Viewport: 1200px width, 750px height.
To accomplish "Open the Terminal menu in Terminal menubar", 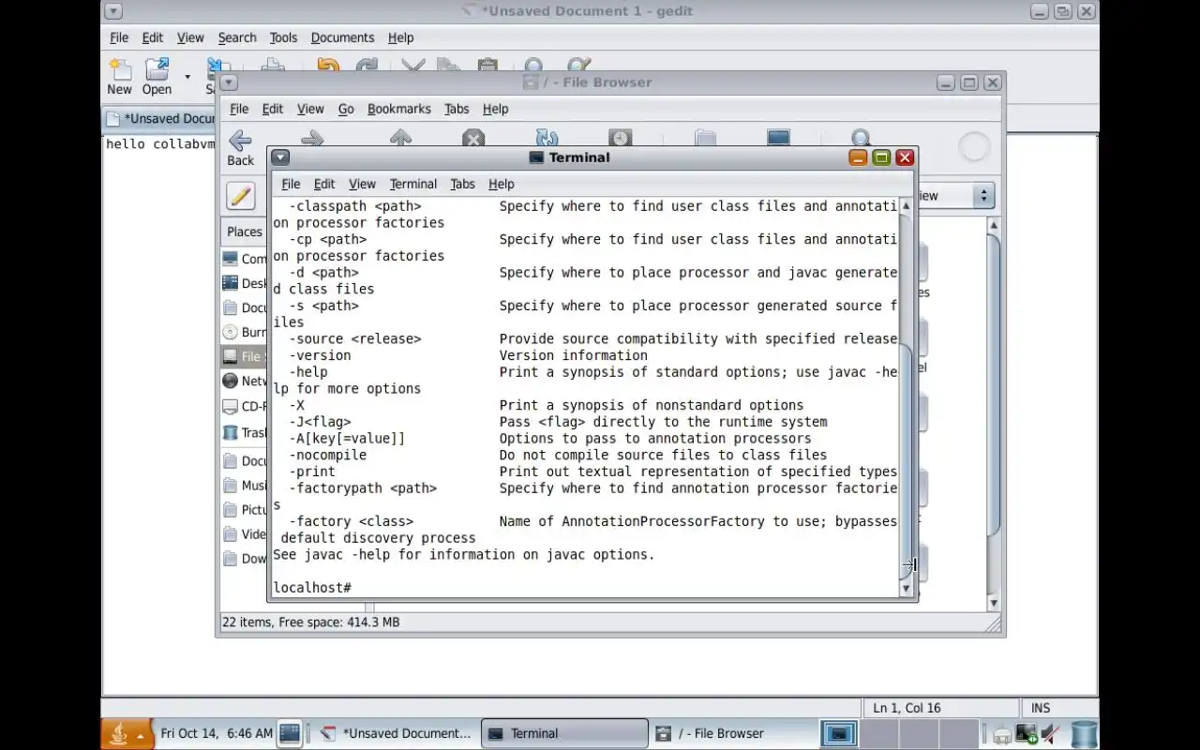I will pyautogui.click(x=413, y=184).
